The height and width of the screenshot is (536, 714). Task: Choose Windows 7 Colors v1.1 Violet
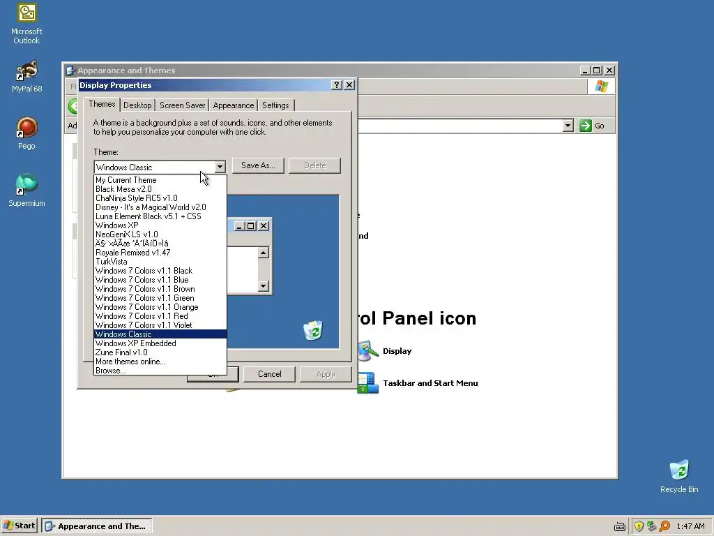pyautogui.click(x=160, y=325)
